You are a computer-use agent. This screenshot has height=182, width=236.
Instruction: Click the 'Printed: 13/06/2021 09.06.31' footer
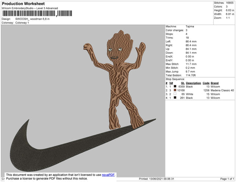tap(157, 179)
